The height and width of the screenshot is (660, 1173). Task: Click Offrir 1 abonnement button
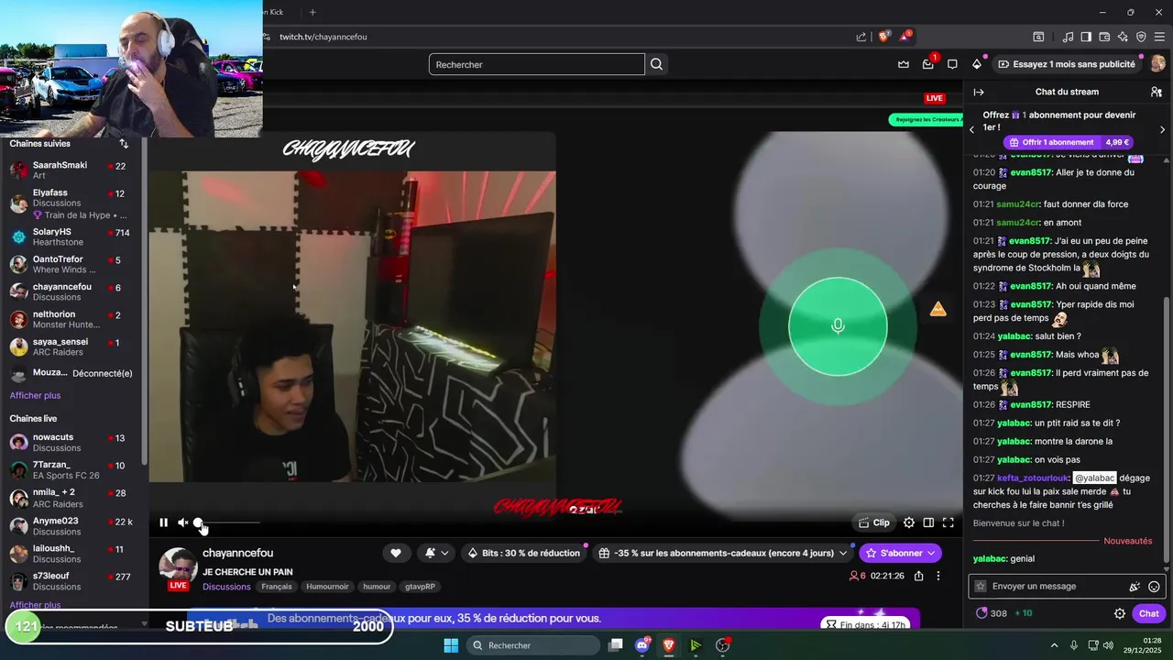pyautogui.click(x=1069, y=142)
